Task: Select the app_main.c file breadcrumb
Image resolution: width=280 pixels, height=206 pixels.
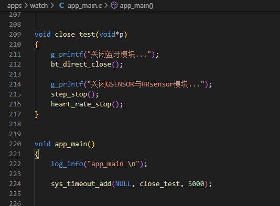Action: click(84, 6)
